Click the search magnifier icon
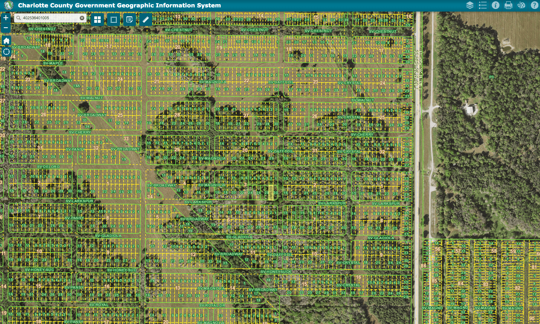This screenshot has height=324, width=540. 19,18
